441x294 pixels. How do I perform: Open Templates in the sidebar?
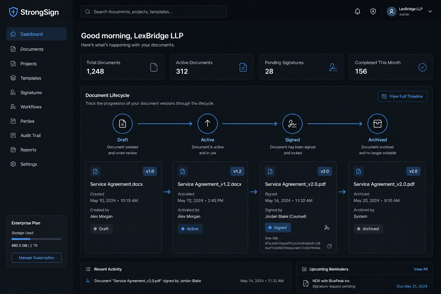point(36,78)
